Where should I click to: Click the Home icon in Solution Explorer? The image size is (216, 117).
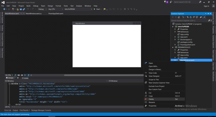[x=179, y=17]
